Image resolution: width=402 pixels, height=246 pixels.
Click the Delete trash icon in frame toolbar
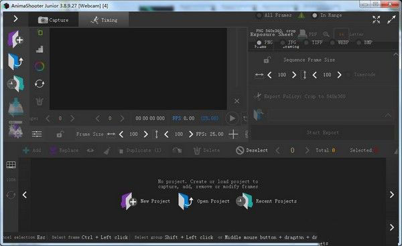click(x=197, y=150)
